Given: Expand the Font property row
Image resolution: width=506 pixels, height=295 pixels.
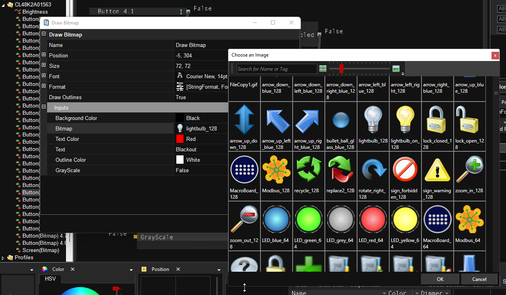Looking at the screenshot, I should (x=44, y=76).
